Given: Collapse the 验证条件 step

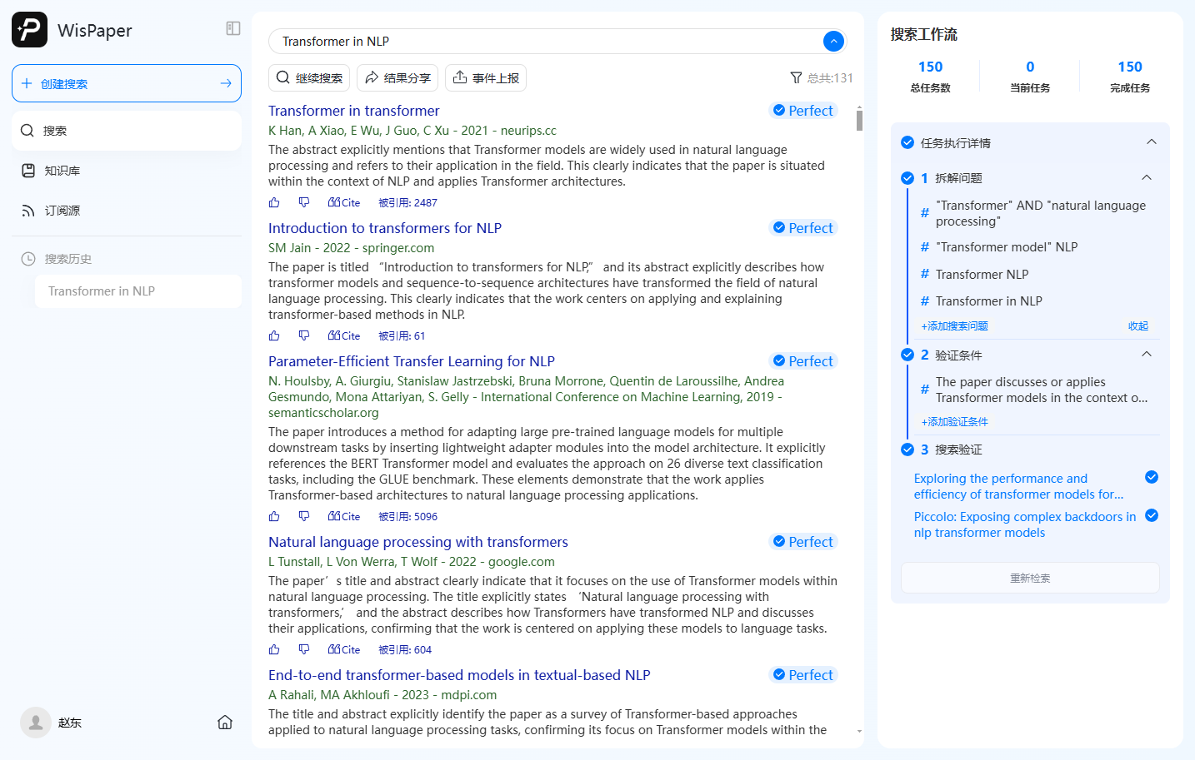Looking at the screenshot, I should tap(1147, 355).
